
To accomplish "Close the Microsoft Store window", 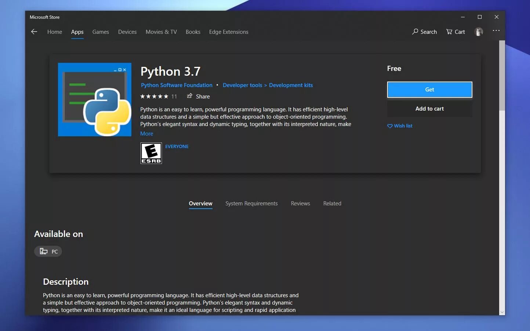I will coord(497,17).
